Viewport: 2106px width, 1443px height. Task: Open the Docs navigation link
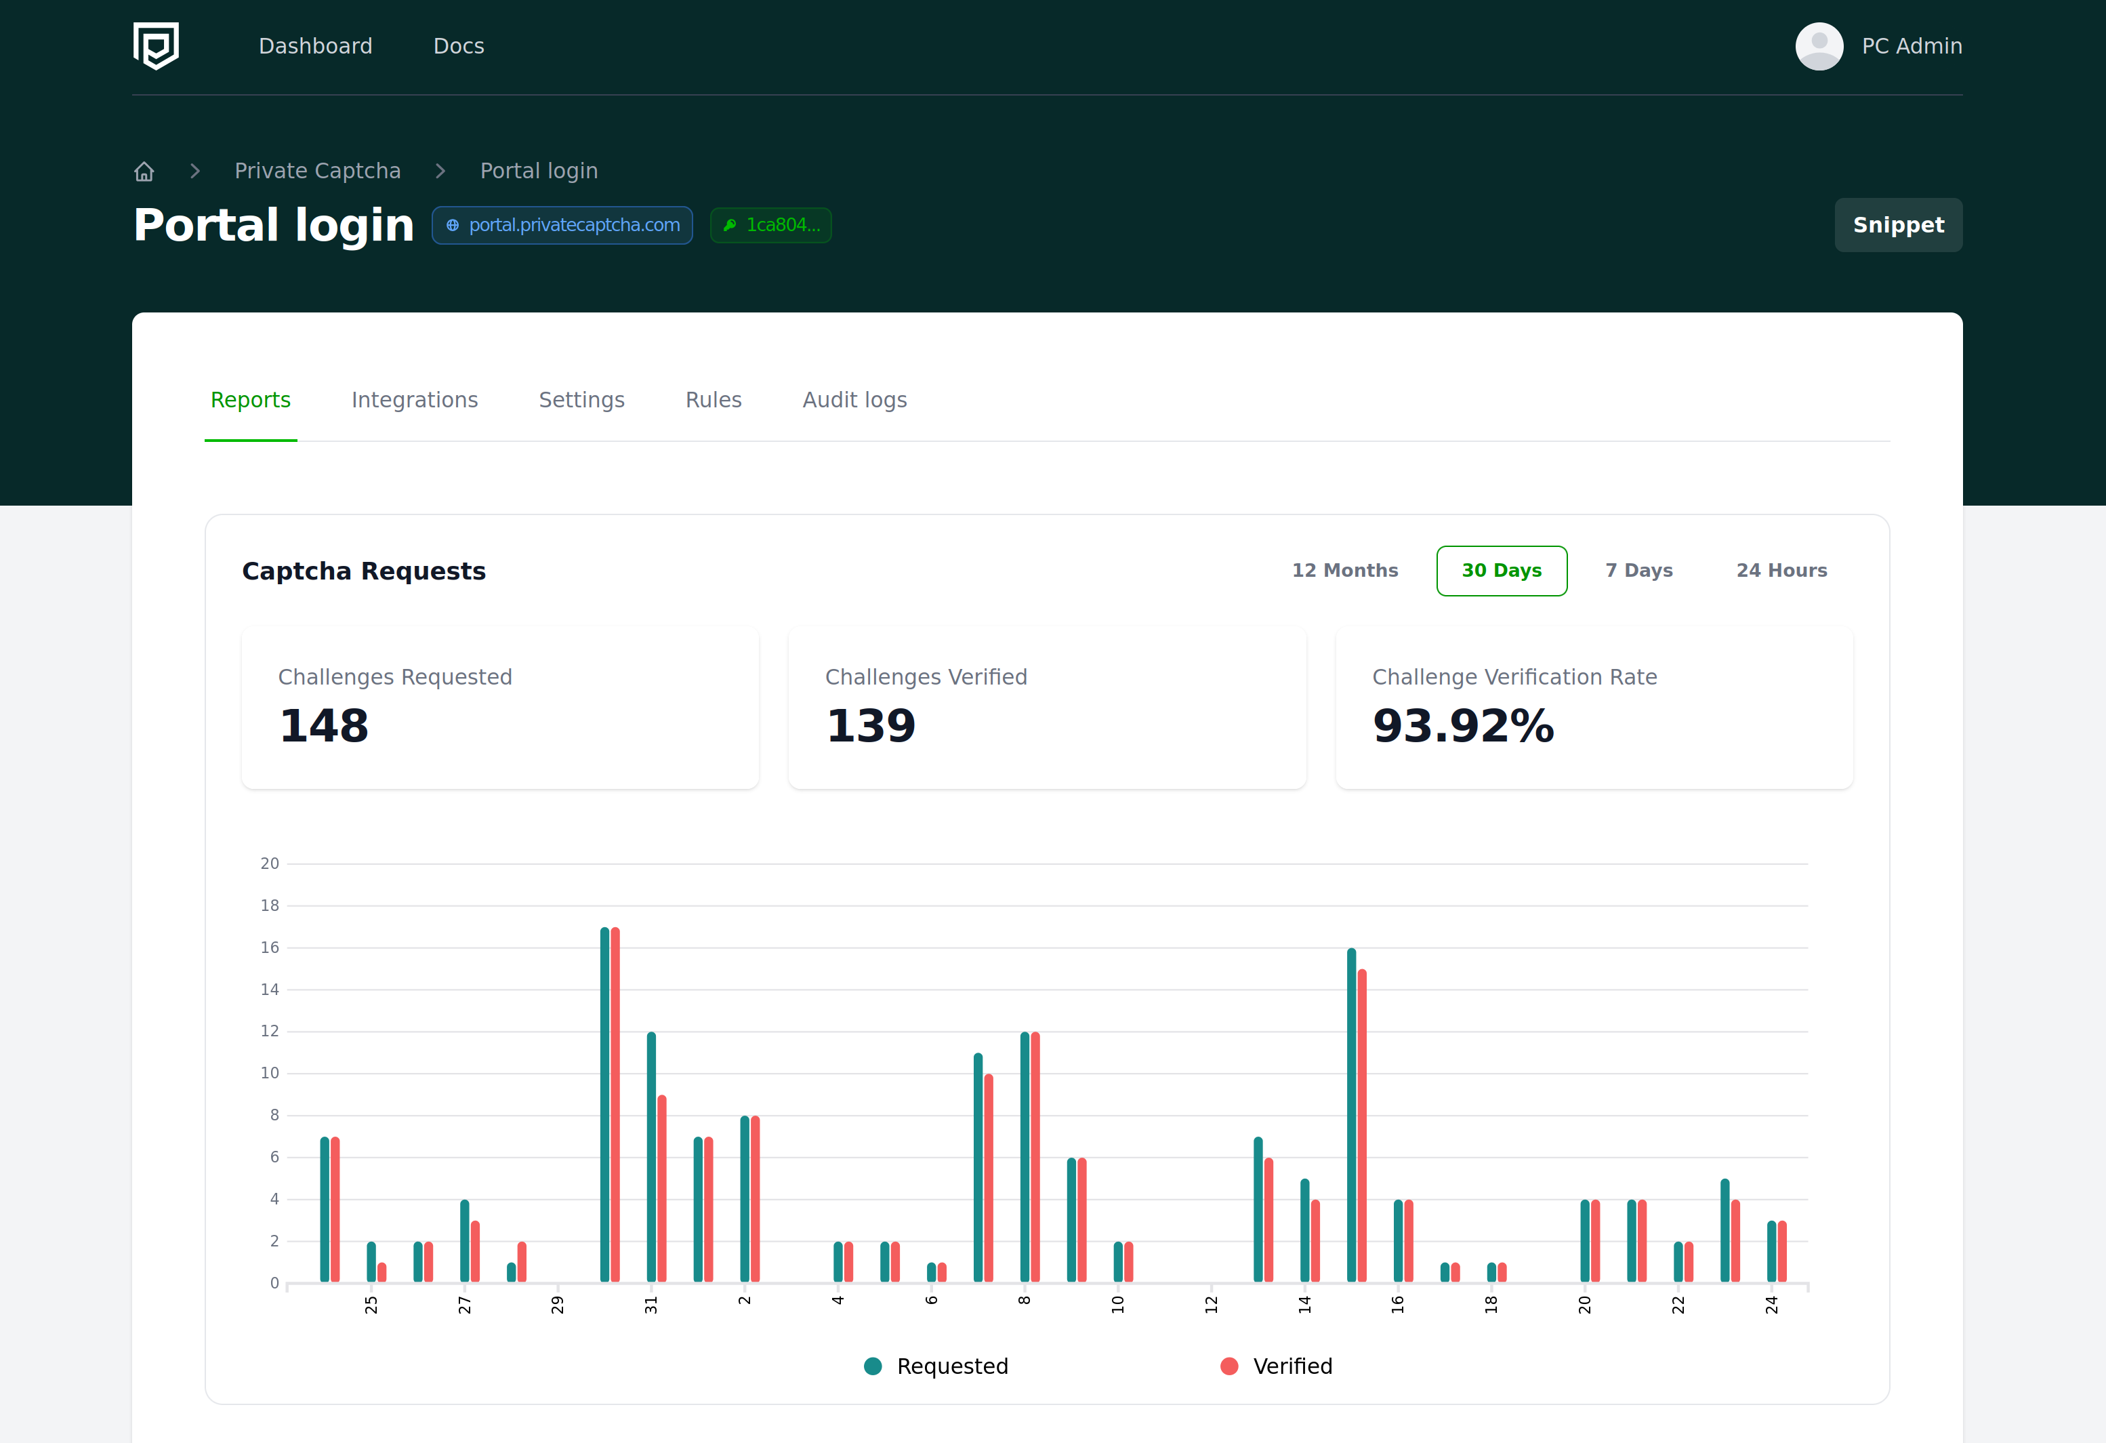click(x=459, y=46)
